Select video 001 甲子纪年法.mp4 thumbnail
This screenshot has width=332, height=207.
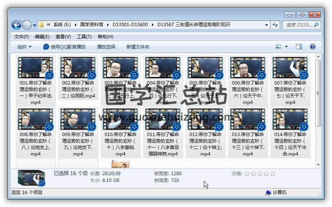tap(36, 67)
